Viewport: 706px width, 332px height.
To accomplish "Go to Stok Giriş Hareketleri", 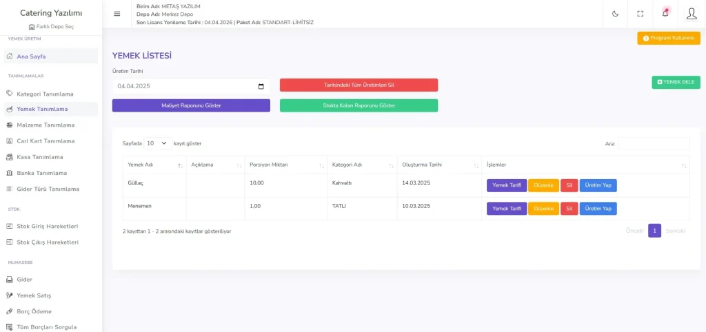I will [x=47, y=226].
